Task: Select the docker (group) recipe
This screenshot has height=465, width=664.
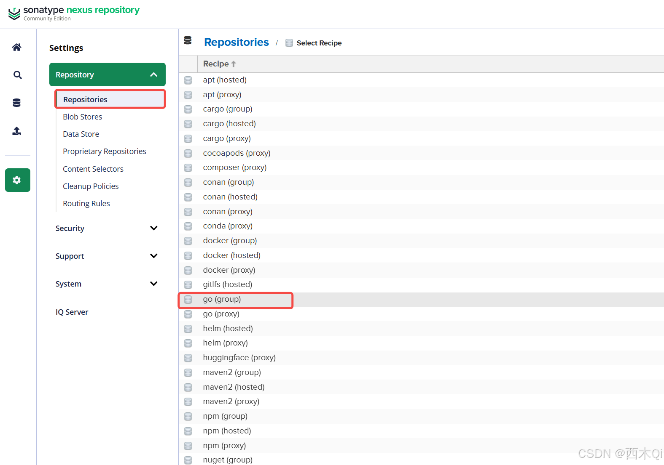Action: coord(230,241)
